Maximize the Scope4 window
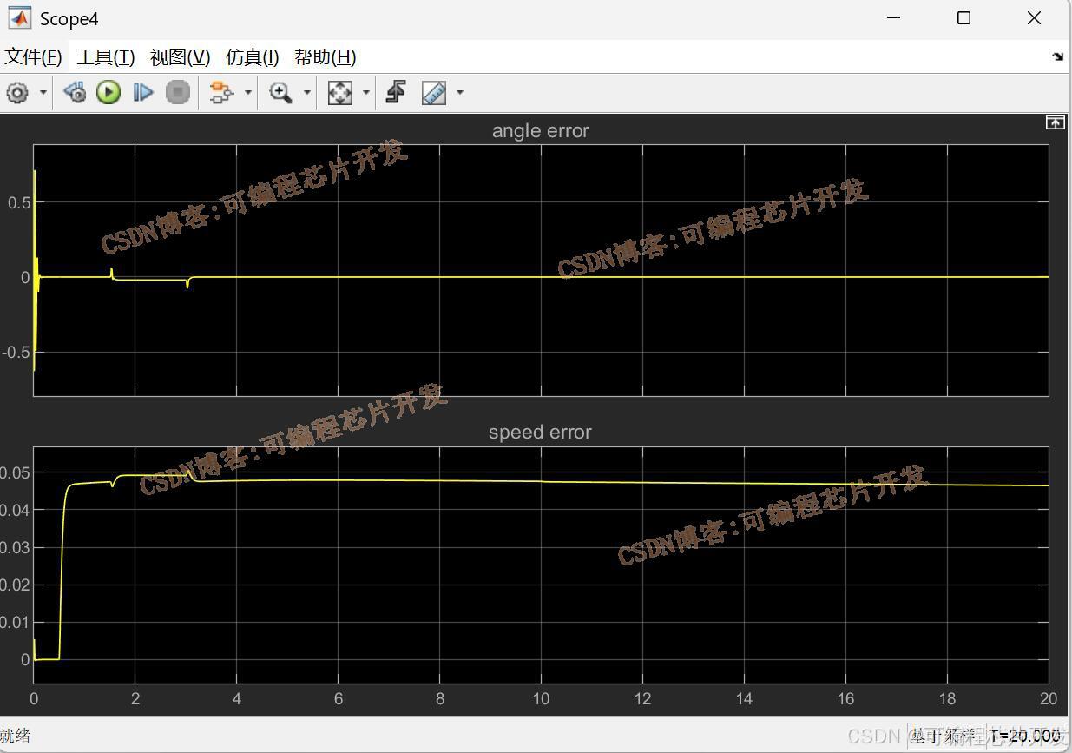 (963, 18)
